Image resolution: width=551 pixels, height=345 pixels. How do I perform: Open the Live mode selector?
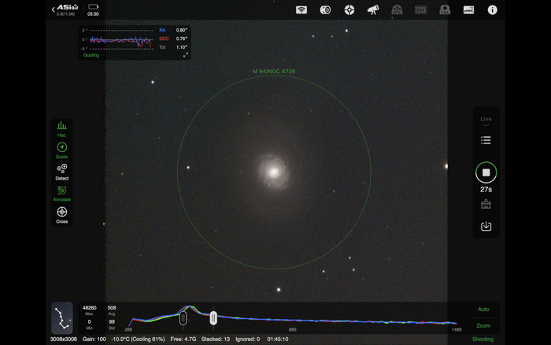point(486,120)
